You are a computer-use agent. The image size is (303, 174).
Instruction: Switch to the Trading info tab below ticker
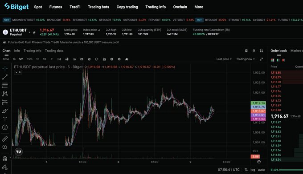pyautogui.click(x=33, y=51)
